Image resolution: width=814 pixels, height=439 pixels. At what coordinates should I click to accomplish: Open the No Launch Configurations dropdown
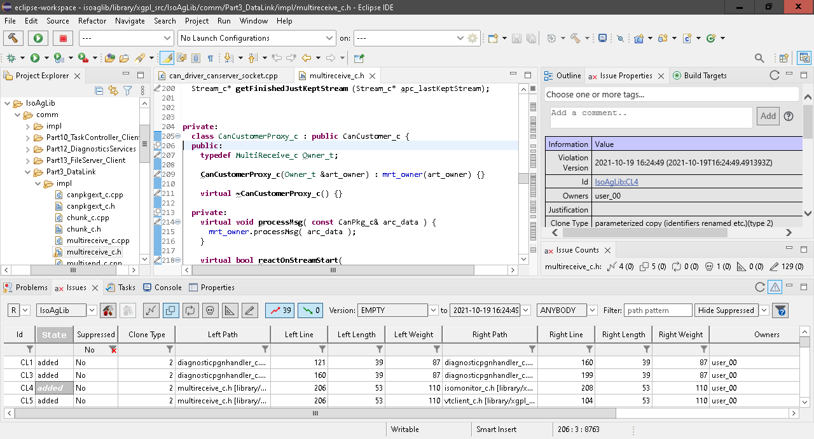(257, 38)
